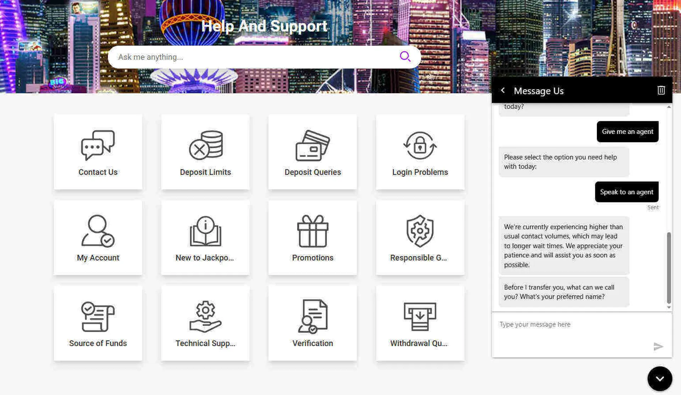Click the Give me an agent button
681x395 pixels.
coord(627,132)
